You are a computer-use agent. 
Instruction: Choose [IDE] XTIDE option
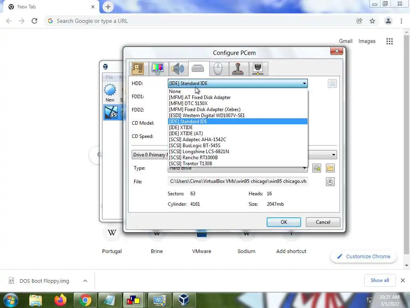tap(238, 128)
